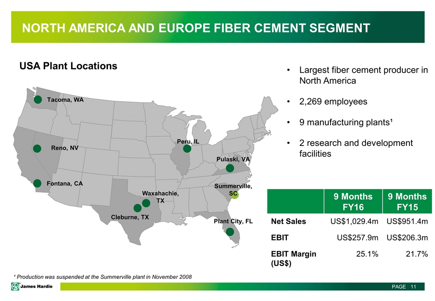Select the Plant City, FL marker dot
This screenshot has height=301, width=435.
click(230, 232)
